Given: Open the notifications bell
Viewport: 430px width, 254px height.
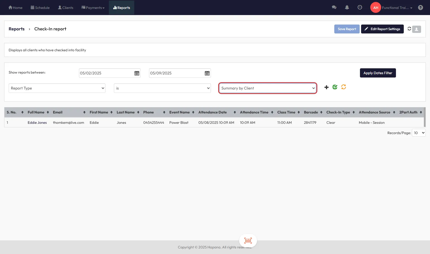Looking at the screenshot, I should point(347,8).
